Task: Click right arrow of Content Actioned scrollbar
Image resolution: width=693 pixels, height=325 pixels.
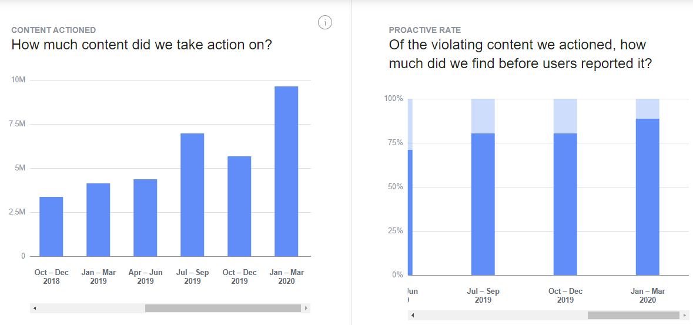Action: click(x=306, y=308)
